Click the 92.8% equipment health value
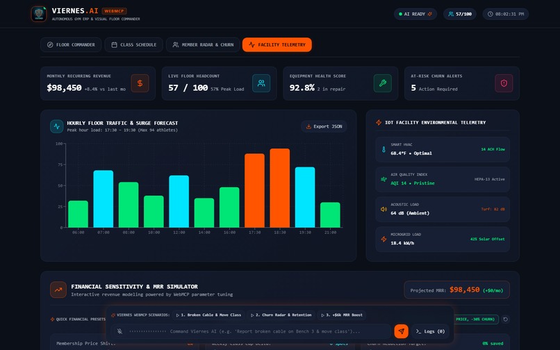Screen dimensions: 560x350 [x=302, y=88]
